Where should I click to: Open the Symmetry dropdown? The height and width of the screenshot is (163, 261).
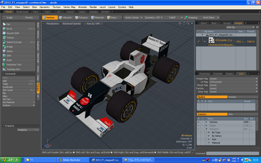pos(154,17)
